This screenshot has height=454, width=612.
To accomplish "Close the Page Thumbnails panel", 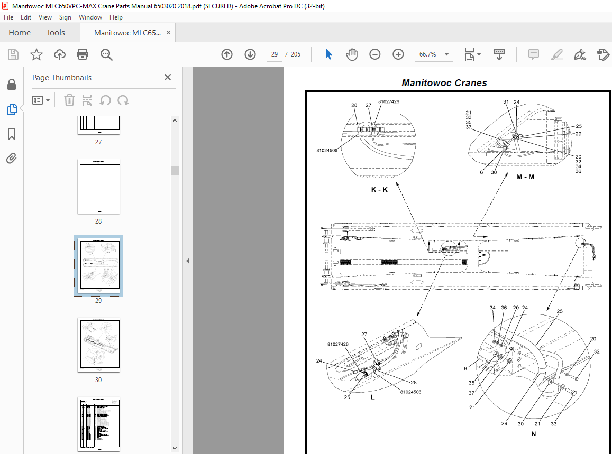I will click(168, 77).
